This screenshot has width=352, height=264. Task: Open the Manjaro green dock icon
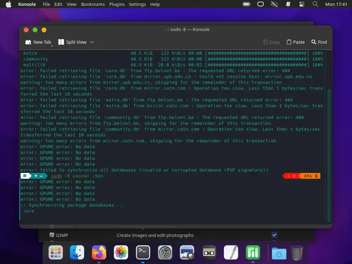[253, 252]
